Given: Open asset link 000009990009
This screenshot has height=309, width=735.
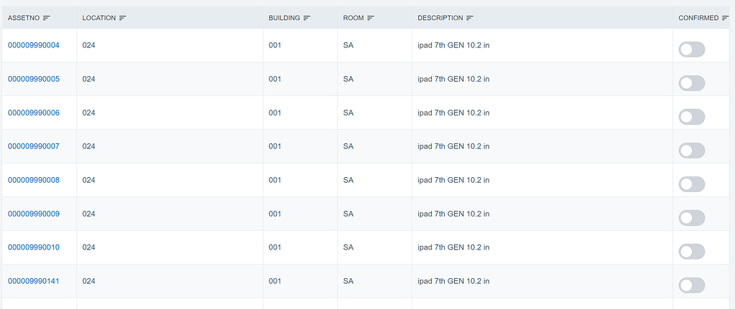Looking at the screenshot, I should coord(34,214).
